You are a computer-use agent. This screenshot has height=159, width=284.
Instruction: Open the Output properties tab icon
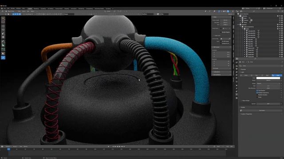(237, 69)
